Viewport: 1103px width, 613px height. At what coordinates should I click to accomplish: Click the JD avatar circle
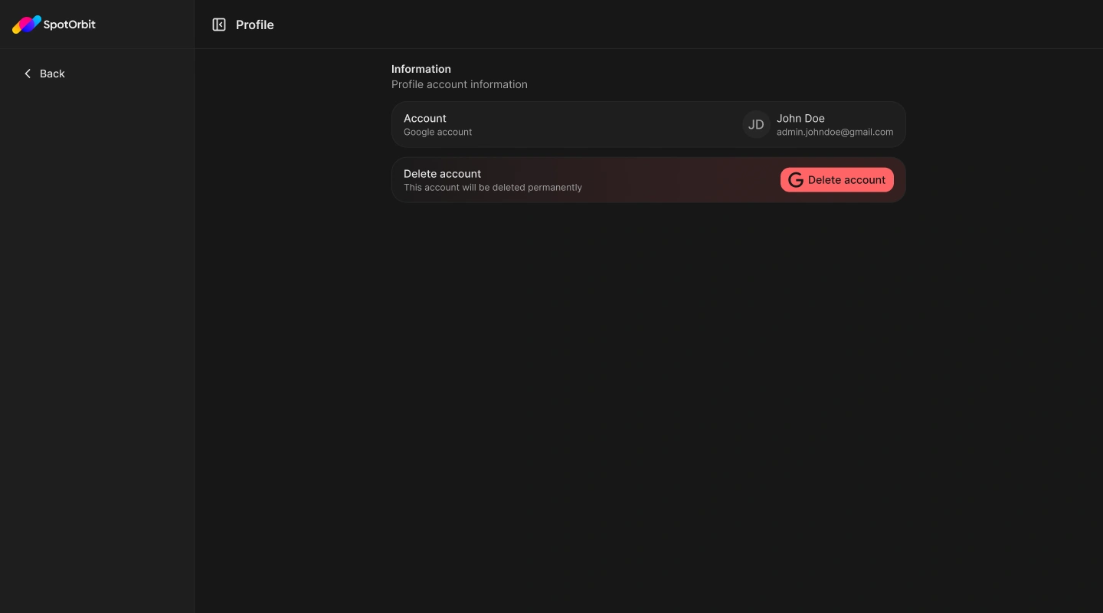[756, 124]
